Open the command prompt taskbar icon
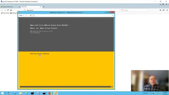This screenshot has height=95, width=169. coord(32,93)
